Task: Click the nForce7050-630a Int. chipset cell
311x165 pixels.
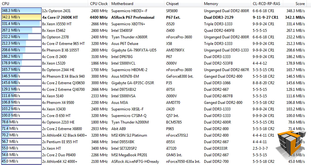Action: (x=183, y=162)
